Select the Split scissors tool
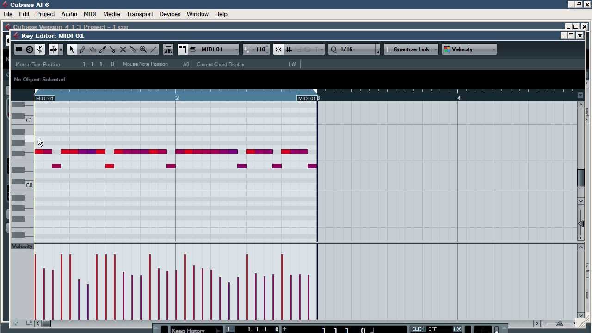Viewport: 592px width, 333px height. (x=113, y=49)
